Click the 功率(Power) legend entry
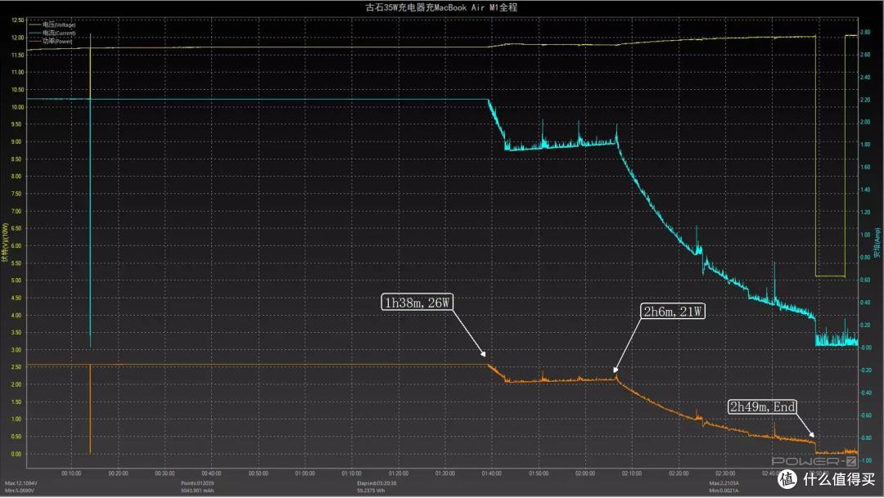Screen dimensions: 884x498 [x=51, y=41]
